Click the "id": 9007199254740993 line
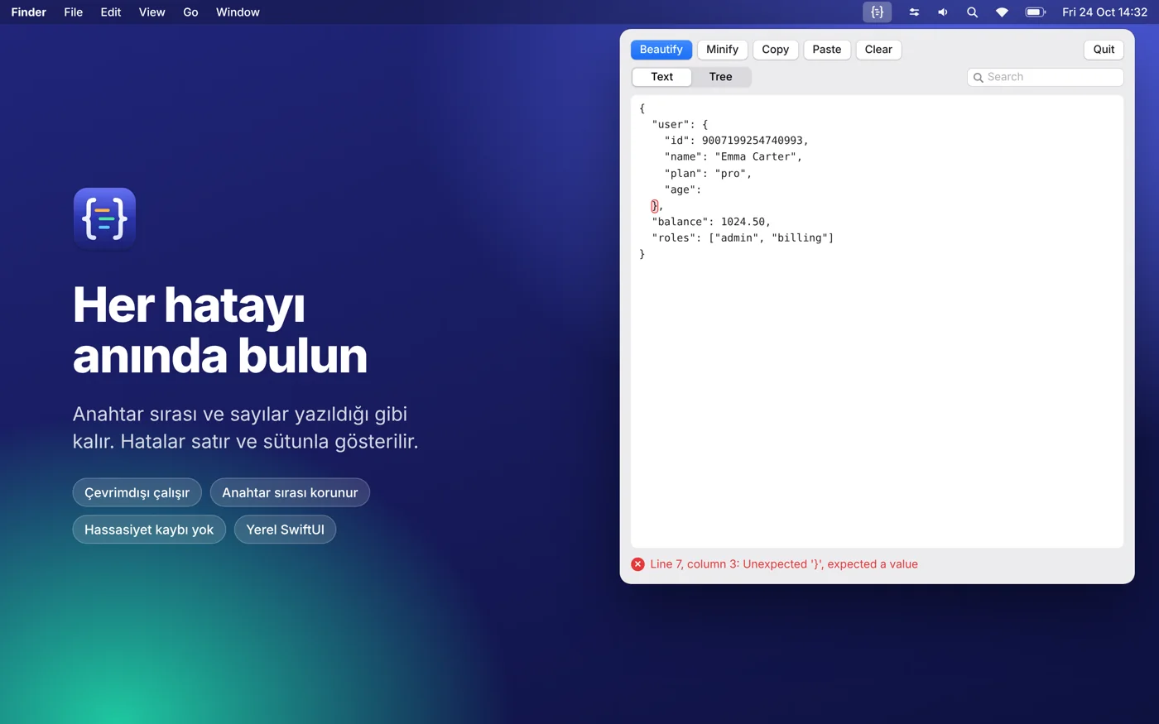The width and height of the screenshot is (1159, 724). click(x=736, y=141)
